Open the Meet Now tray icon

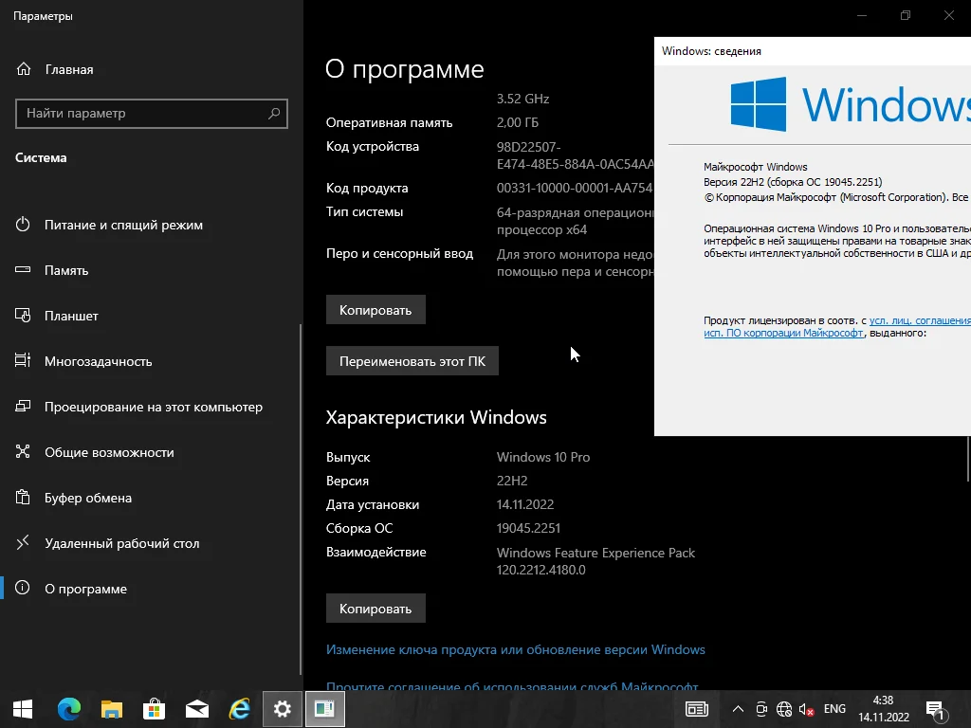tap(761, 709)
